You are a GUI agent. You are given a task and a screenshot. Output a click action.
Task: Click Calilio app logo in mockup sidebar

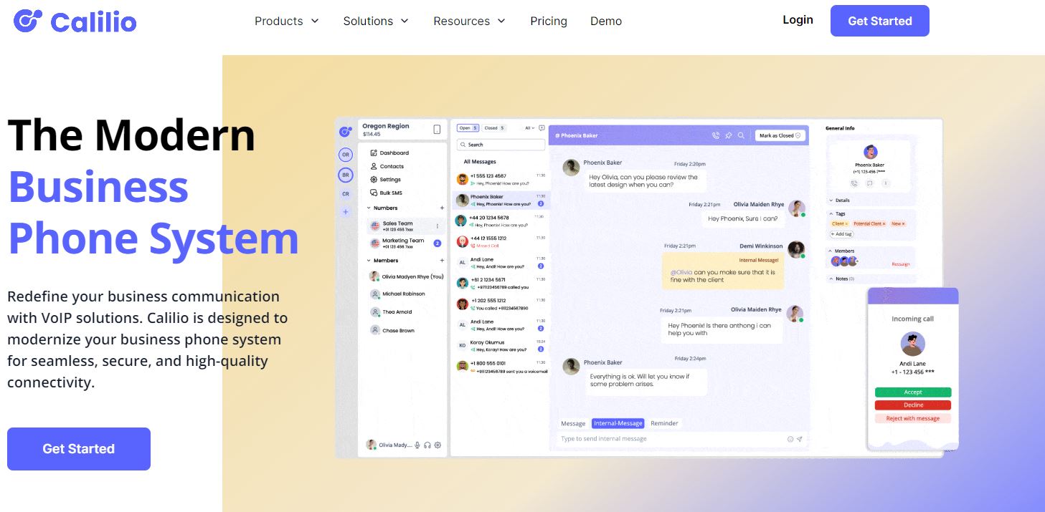(346, 131)
